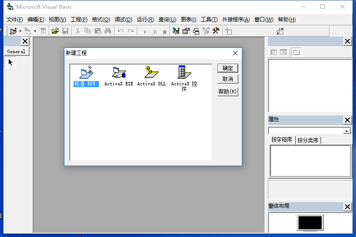Open the 工程(P) menu
The image size is (356, 237).
(x=79, y=20)
